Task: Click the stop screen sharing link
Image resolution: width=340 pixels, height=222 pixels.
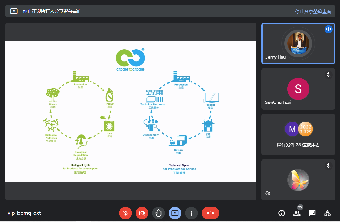Action: click(x=313, y=11)
